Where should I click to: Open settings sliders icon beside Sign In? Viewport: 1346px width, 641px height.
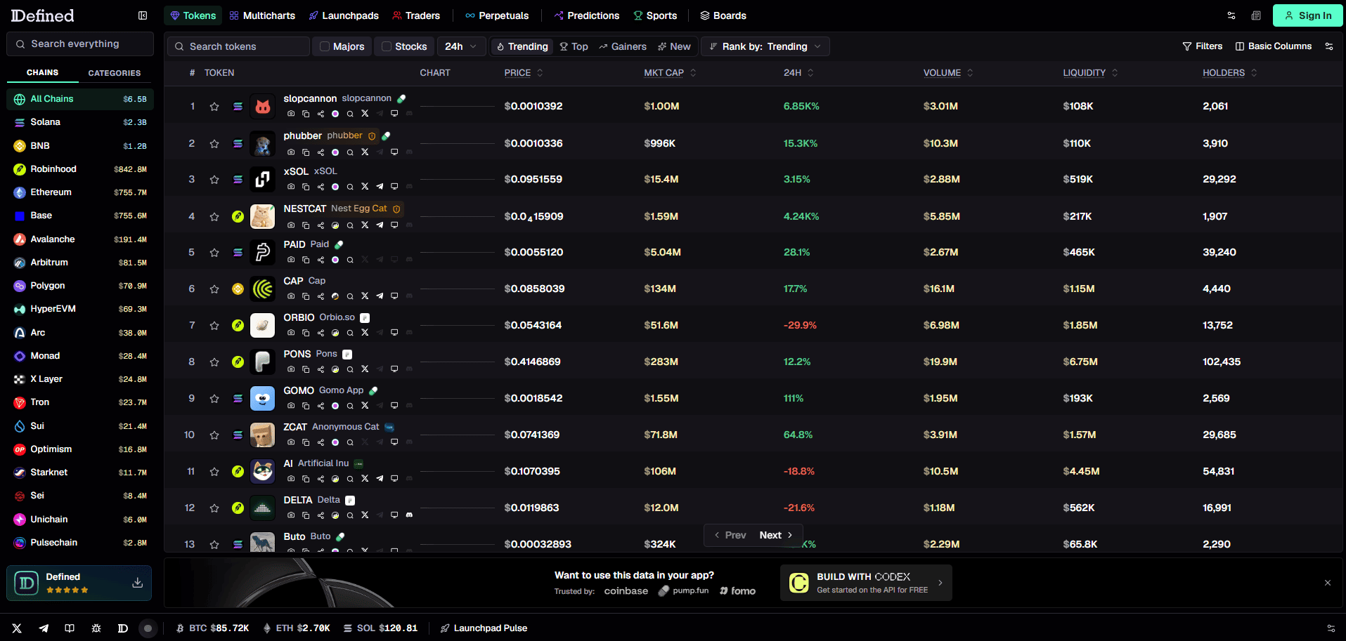coord(1231,15)
